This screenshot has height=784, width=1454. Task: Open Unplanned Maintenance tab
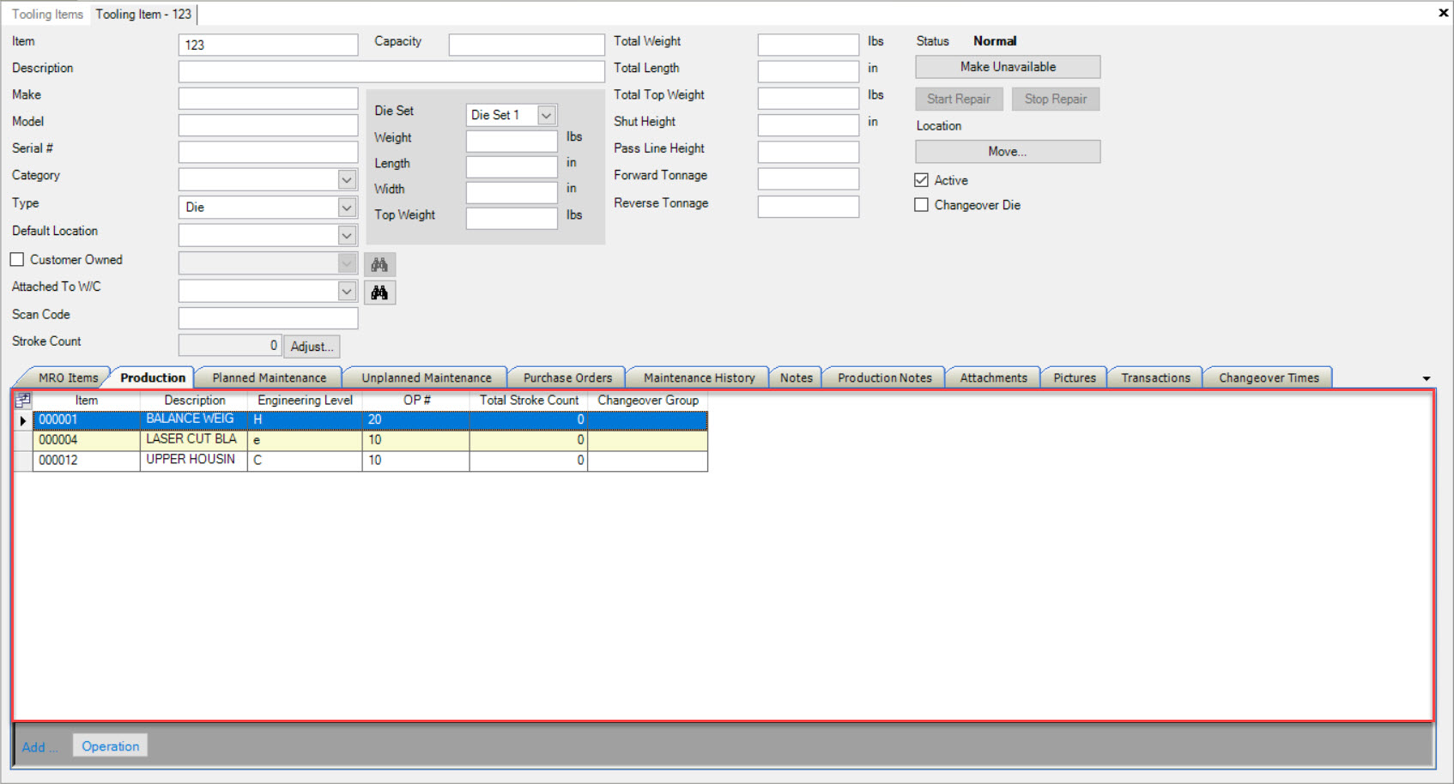(x=427, y=377)
